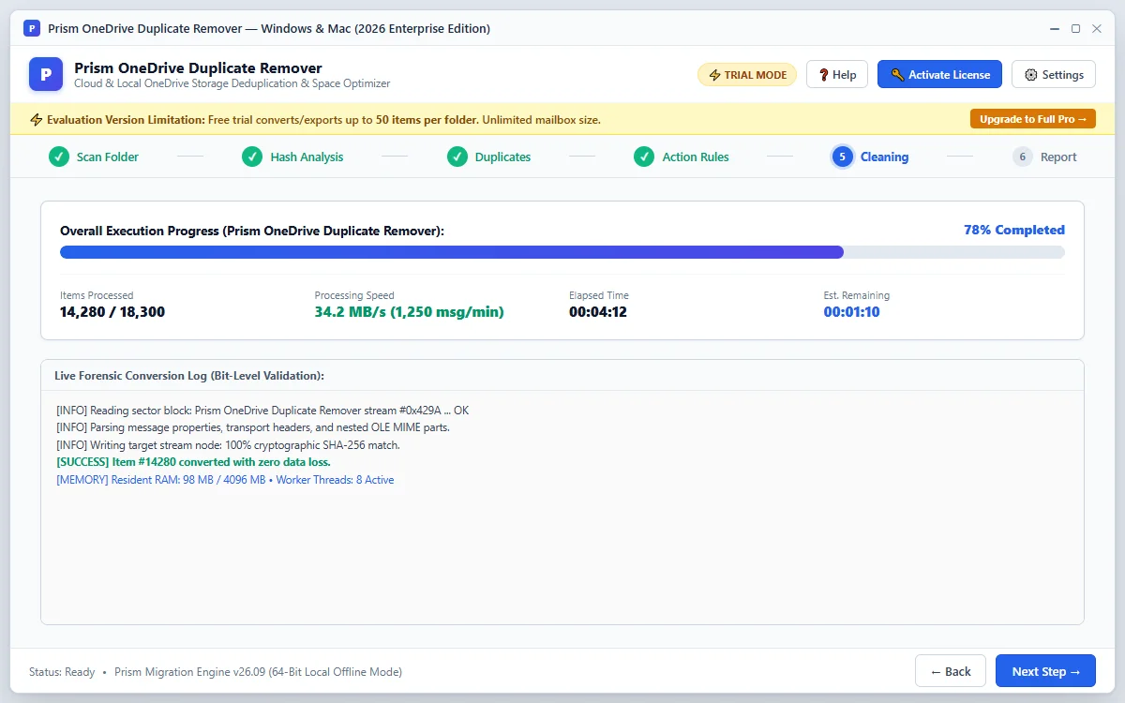The width and height of the screenshot is (1125, 703).
Task: Go to the Scan Folder step
Action: click(94, 157)
